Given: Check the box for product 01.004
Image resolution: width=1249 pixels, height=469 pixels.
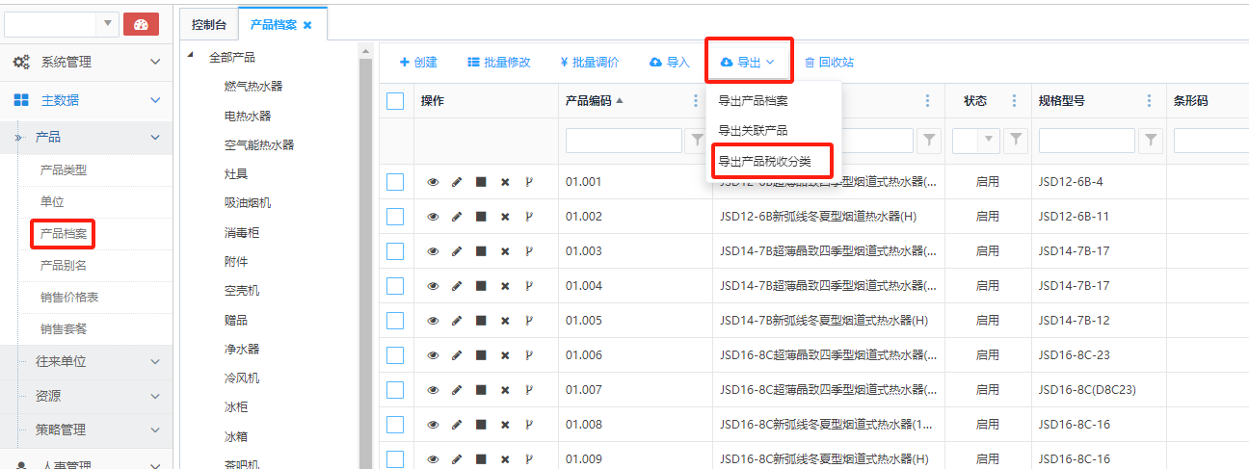Looking at the screenshot, I should click(x=395, y=286).
